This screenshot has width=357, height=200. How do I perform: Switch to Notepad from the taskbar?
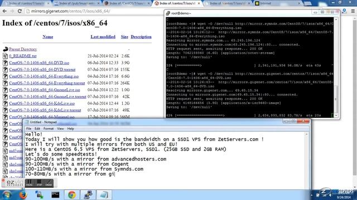[x=104, y=195]
